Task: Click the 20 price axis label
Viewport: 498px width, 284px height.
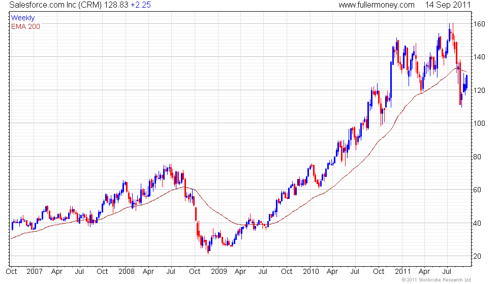Action: (x=477, y=256)
